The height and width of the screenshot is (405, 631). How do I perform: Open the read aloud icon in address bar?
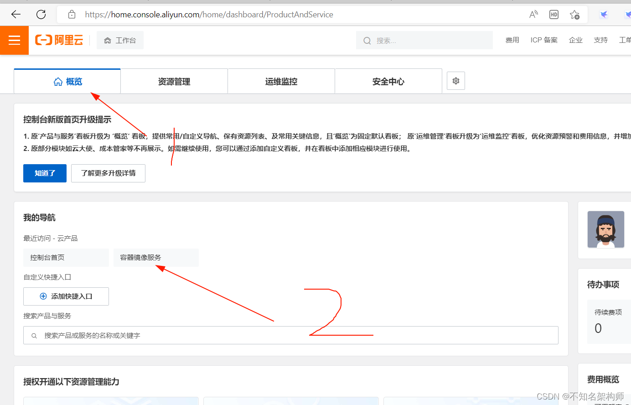click(533, 15)
